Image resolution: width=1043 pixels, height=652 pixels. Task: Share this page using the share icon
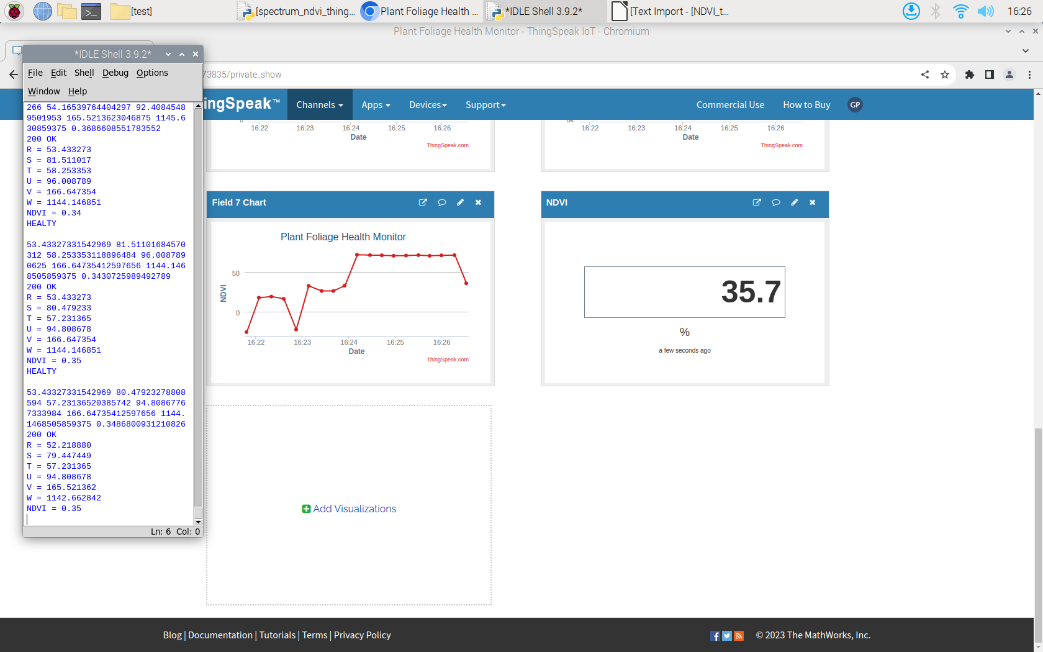click(925, 75)
